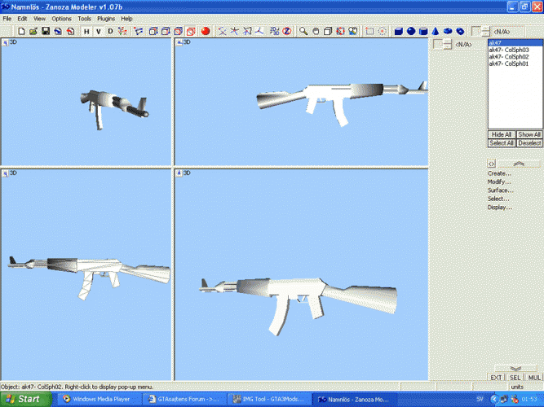Click the New file icon
Image resolution: width=544 pixels, height=407 pixels.
tap(20, 32)
